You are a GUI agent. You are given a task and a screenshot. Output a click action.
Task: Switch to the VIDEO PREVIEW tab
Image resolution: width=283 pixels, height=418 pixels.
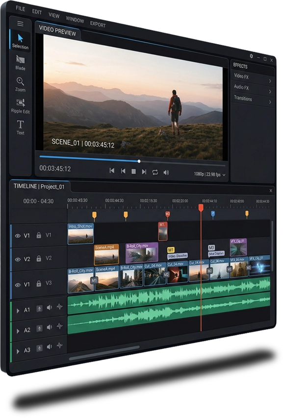click(x=57, y=31)
